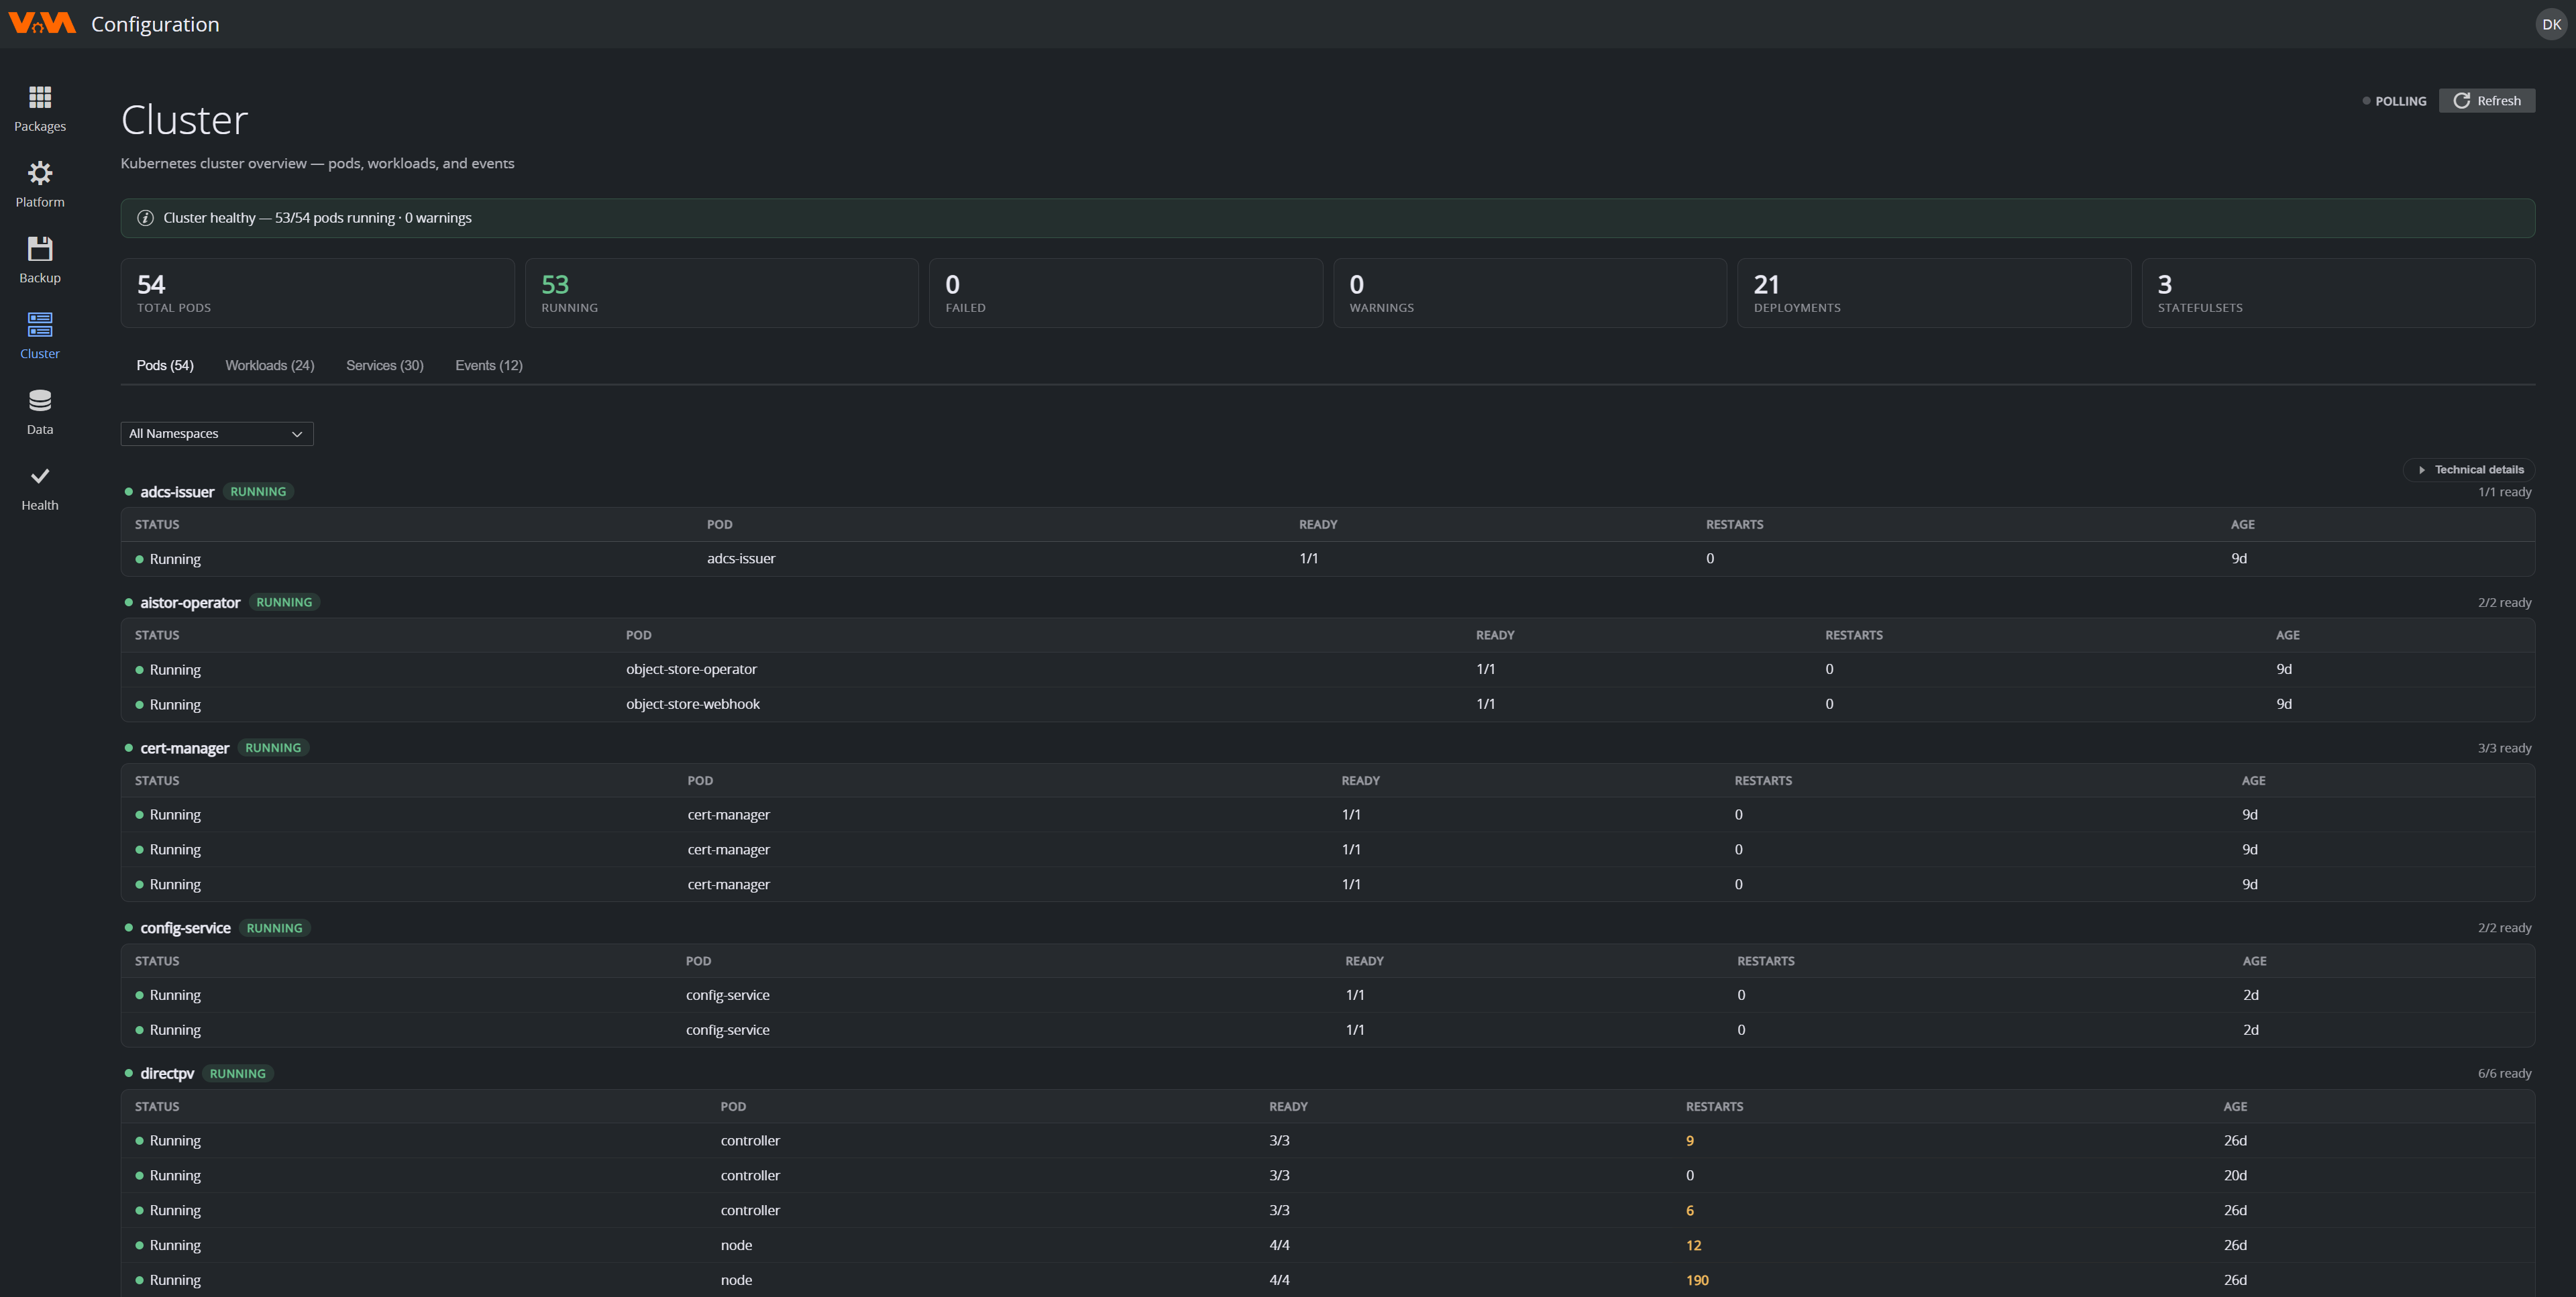Select the Cluster sidebar icon
The height and width of the screenshot is (1297, 2576).
(40, 325)
